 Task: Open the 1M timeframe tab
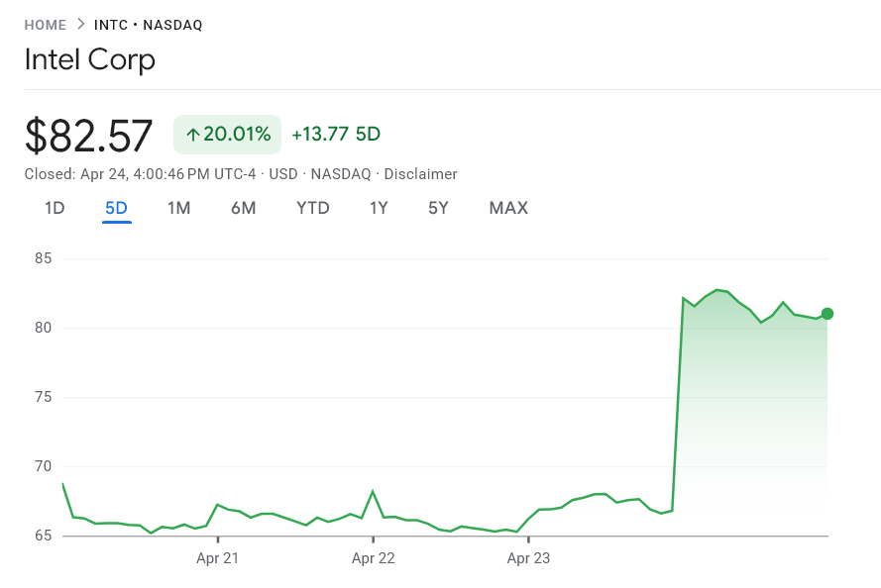179,208
